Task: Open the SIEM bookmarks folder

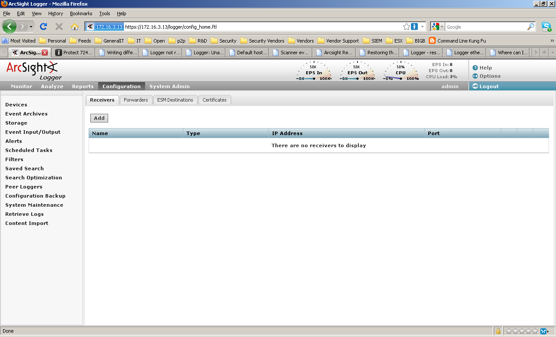Action: click(x=372, y=41)
